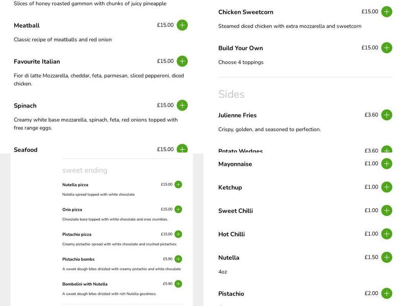Open the Favourite Italian item title
Viewport: 408px width, 306px height.
[37, 62]
